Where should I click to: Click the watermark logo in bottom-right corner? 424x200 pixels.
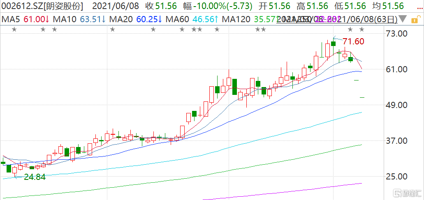point(405,193)
